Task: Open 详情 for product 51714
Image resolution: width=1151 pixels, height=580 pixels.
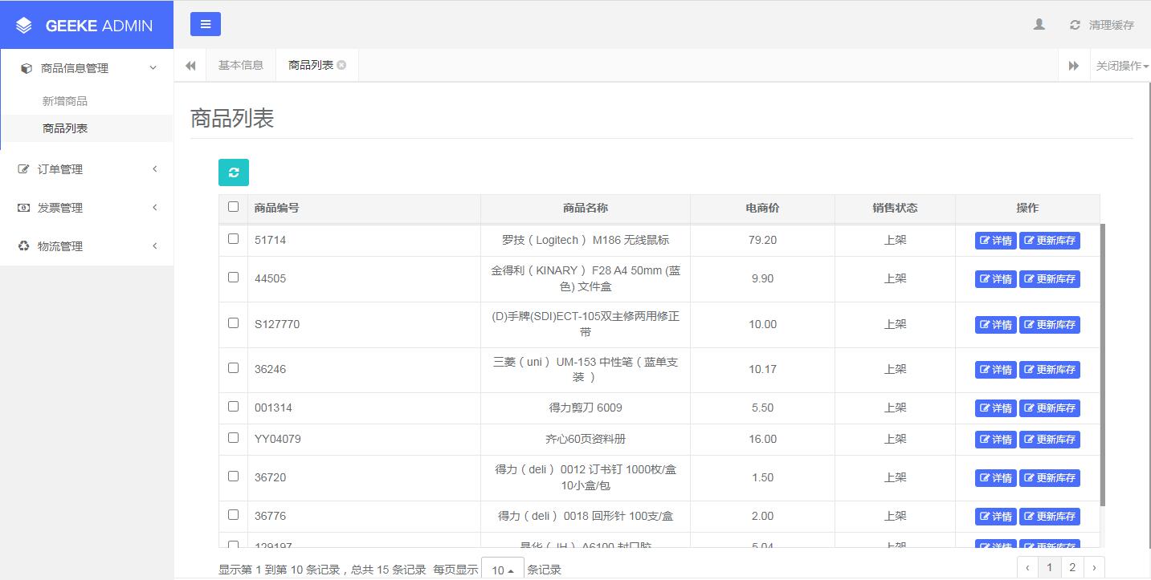Action: coord(995,241)
